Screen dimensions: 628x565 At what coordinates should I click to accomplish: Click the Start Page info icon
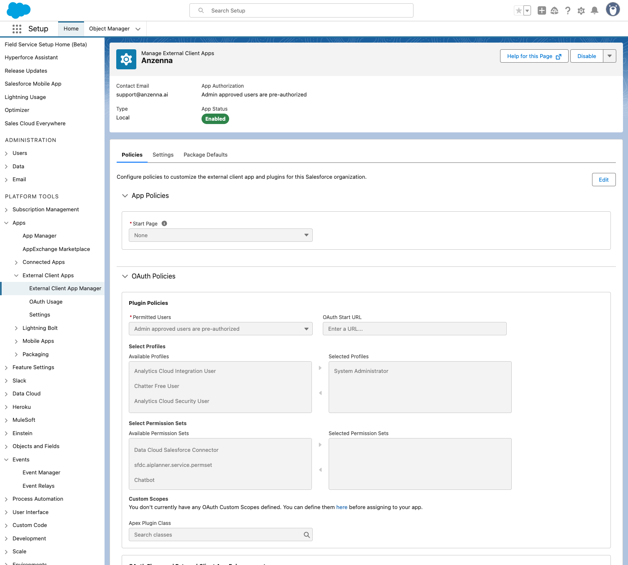coord(164,223)
